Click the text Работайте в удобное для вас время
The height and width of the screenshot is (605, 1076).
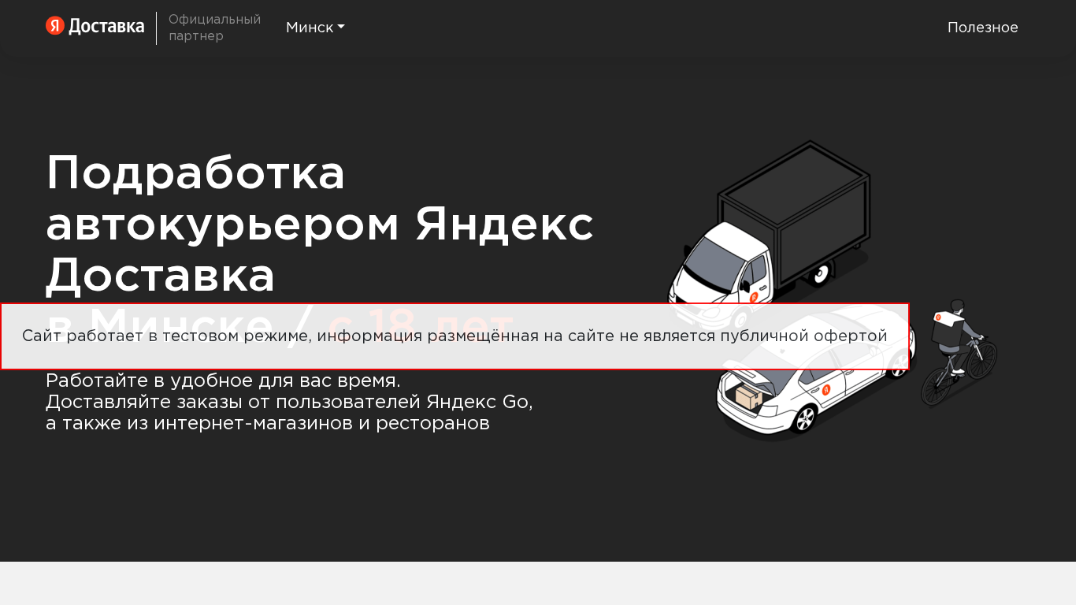tap(223, 380)
